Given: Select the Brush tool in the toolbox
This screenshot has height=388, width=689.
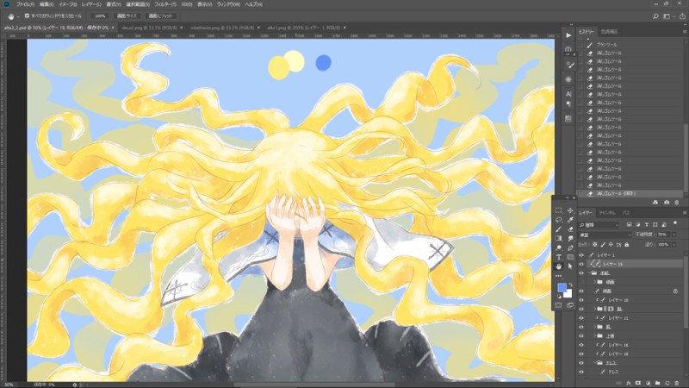Looking at the screenshot, I should pyautogui.click(x=558, y=229).
